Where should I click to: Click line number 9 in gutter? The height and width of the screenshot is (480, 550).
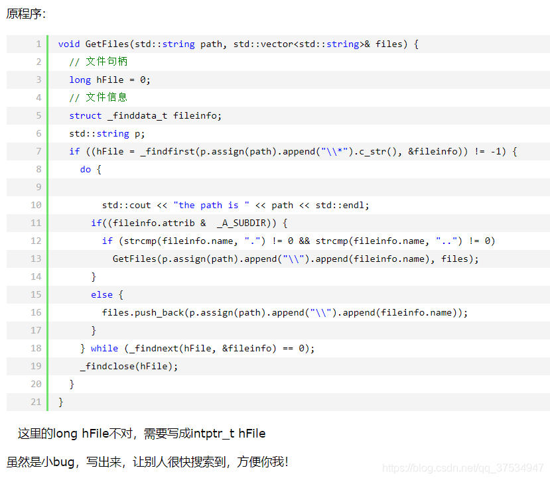point(38,187)
